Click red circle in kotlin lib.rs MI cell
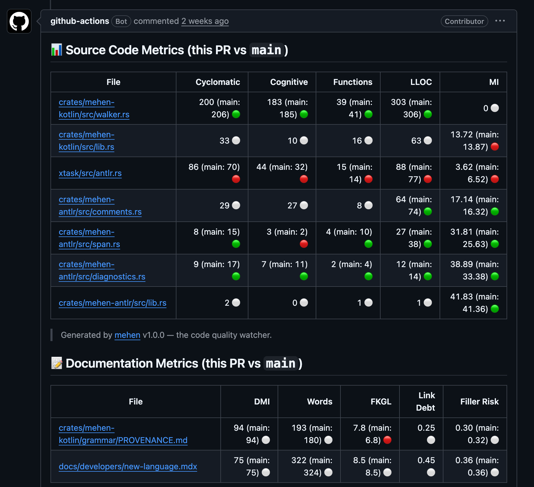The height and width of the screenshot is (487, 534). 495,147
